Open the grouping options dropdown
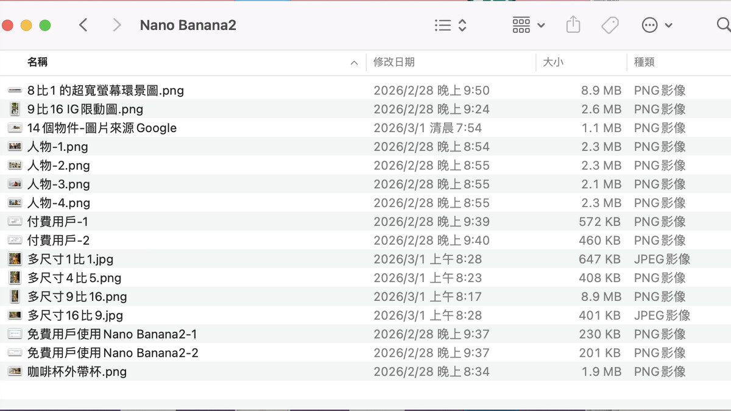Viewport: 731px width, 411px height. (x=528, y=25)
